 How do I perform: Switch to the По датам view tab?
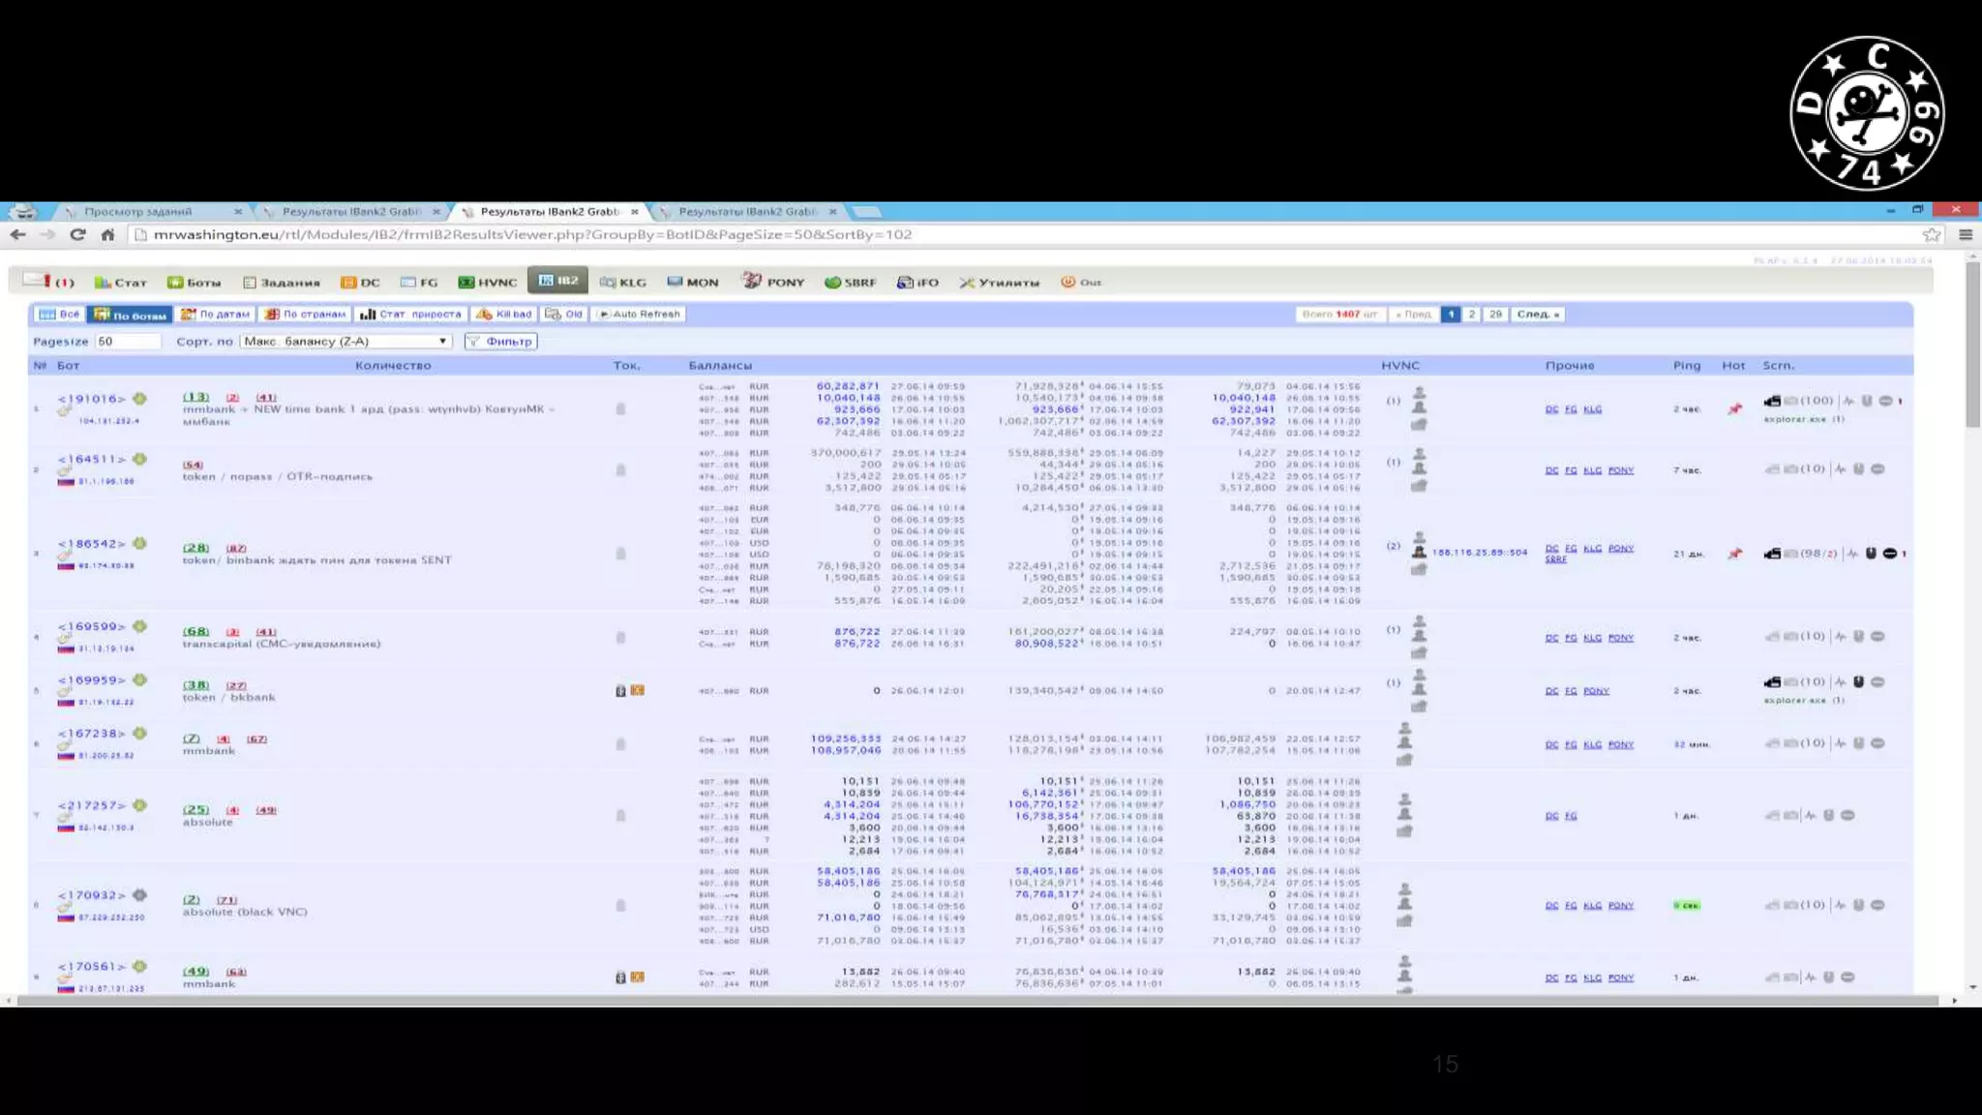pos(216,314)
